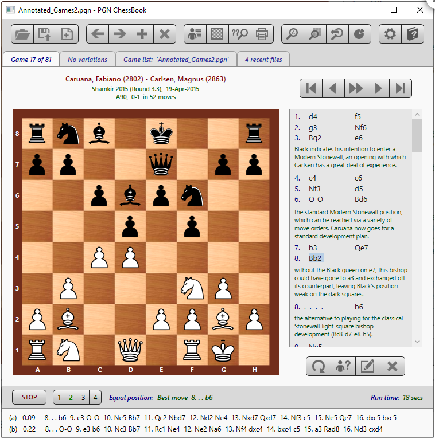The image size is (435, 439).
Task: Click engine line (b) 0.22
Action: click(x=196, y=429)
